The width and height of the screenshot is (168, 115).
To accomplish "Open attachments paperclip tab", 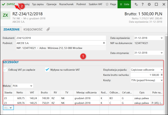I will point(48,29).
